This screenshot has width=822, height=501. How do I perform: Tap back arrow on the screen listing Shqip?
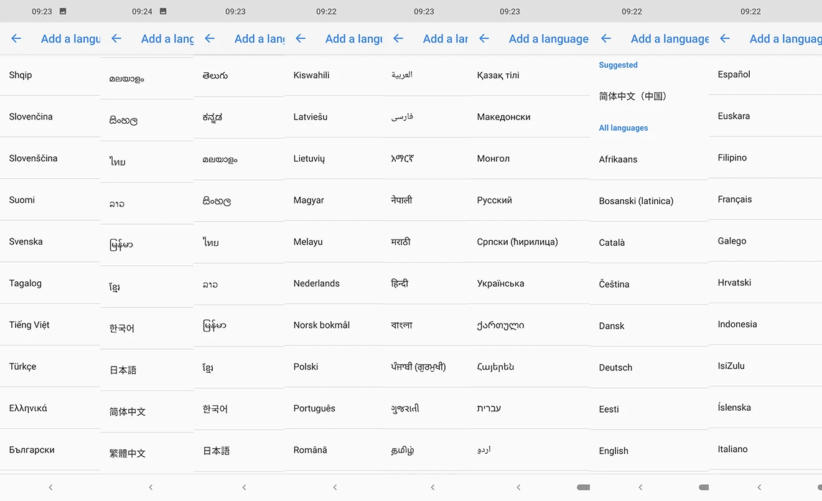coord(16,39)
